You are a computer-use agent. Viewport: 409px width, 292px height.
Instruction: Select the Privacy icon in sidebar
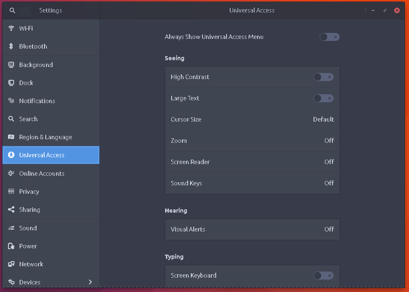[11, 191]
